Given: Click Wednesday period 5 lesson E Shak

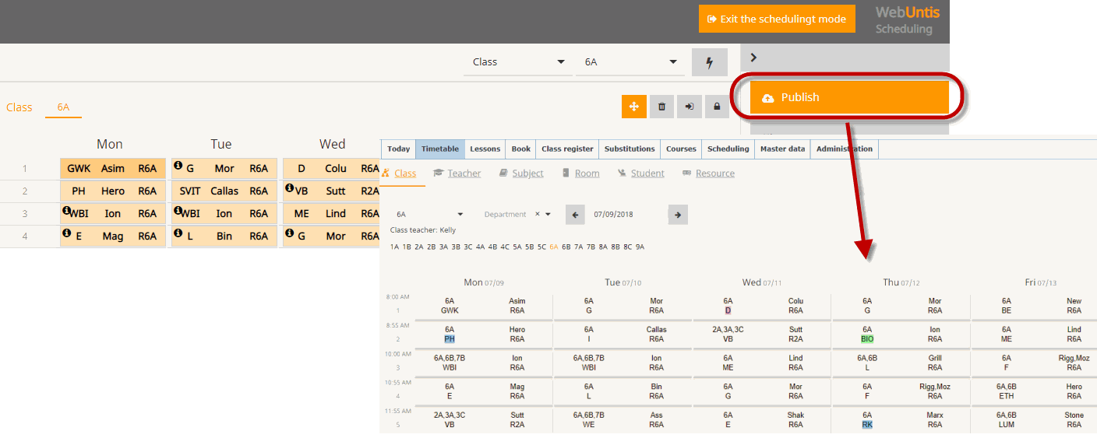Looking at the screenshot, I should (762, 420).
